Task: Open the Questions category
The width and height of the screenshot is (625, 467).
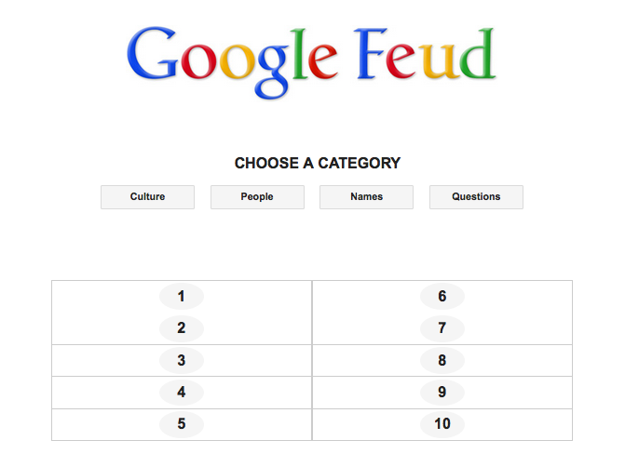Action: coord(476,197)
